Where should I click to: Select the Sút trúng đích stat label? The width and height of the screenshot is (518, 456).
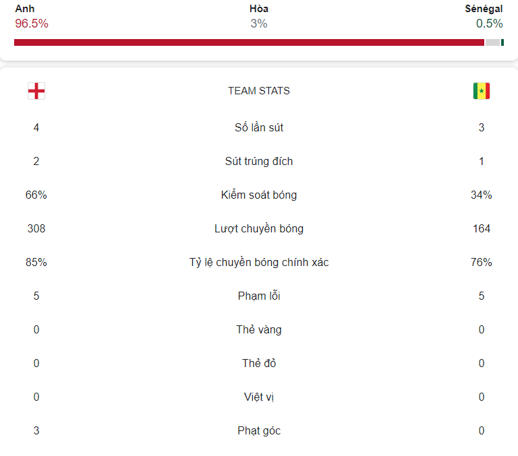[x=259, y=161]
